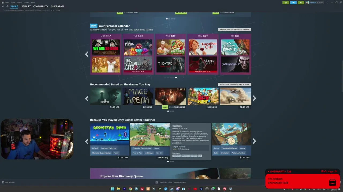Go back with the Steam back arrow
The width and height of the screenshot is (343, 192).
click(x=3, y=6)
